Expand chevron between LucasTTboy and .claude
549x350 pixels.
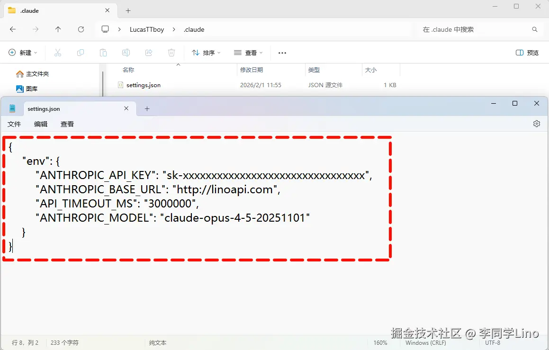pos(174,29)
